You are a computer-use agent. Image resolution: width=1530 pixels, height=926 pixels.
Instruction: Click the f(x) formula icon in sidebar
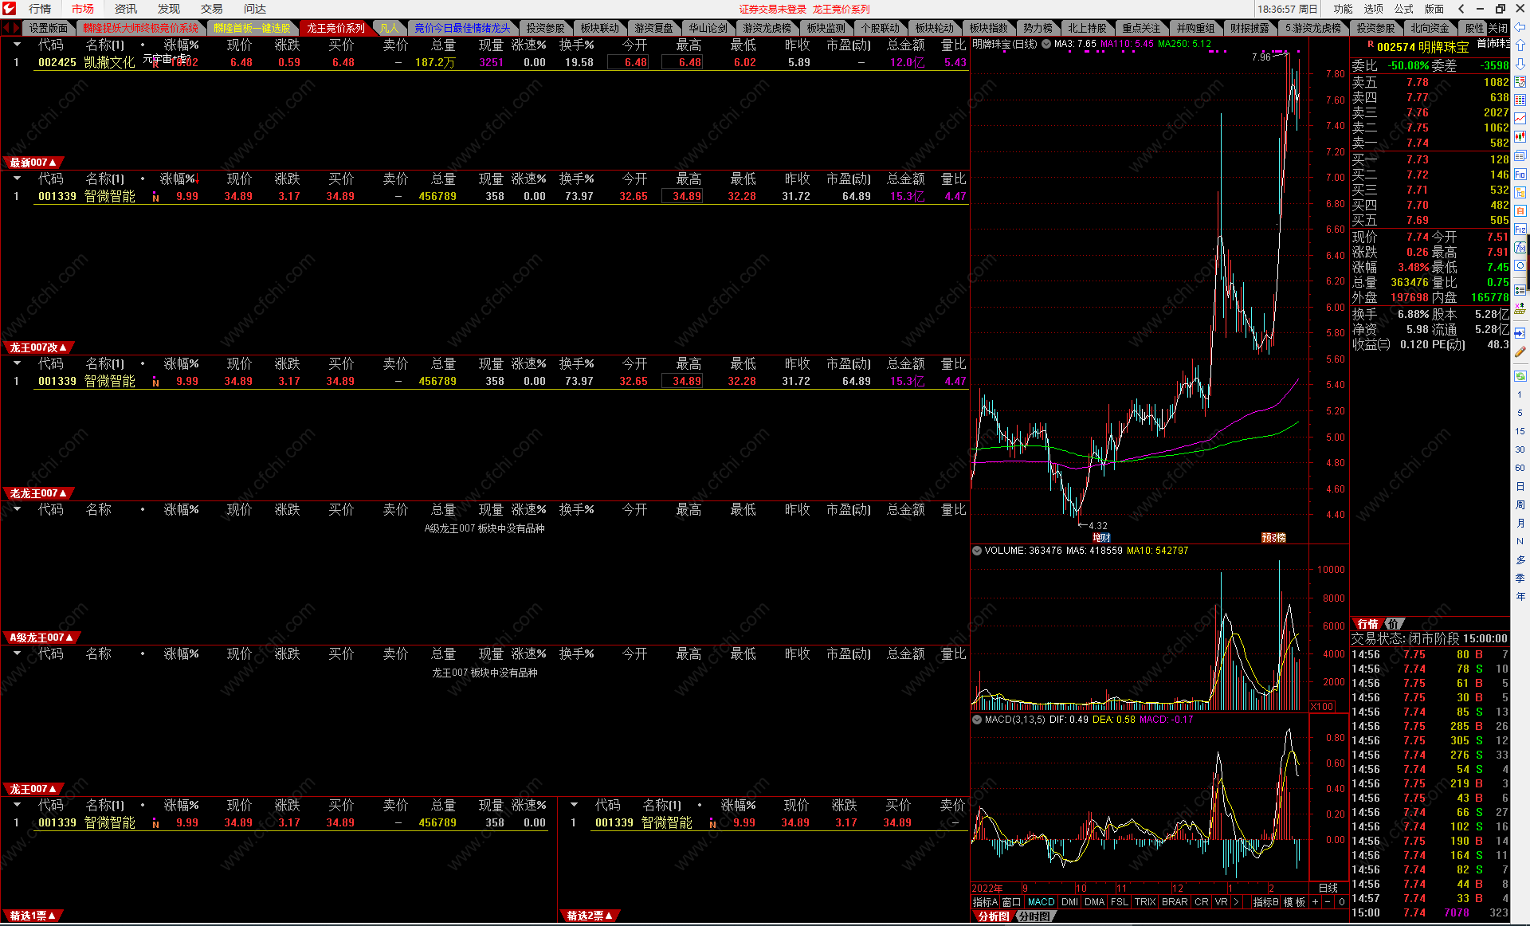[1520, 247]
